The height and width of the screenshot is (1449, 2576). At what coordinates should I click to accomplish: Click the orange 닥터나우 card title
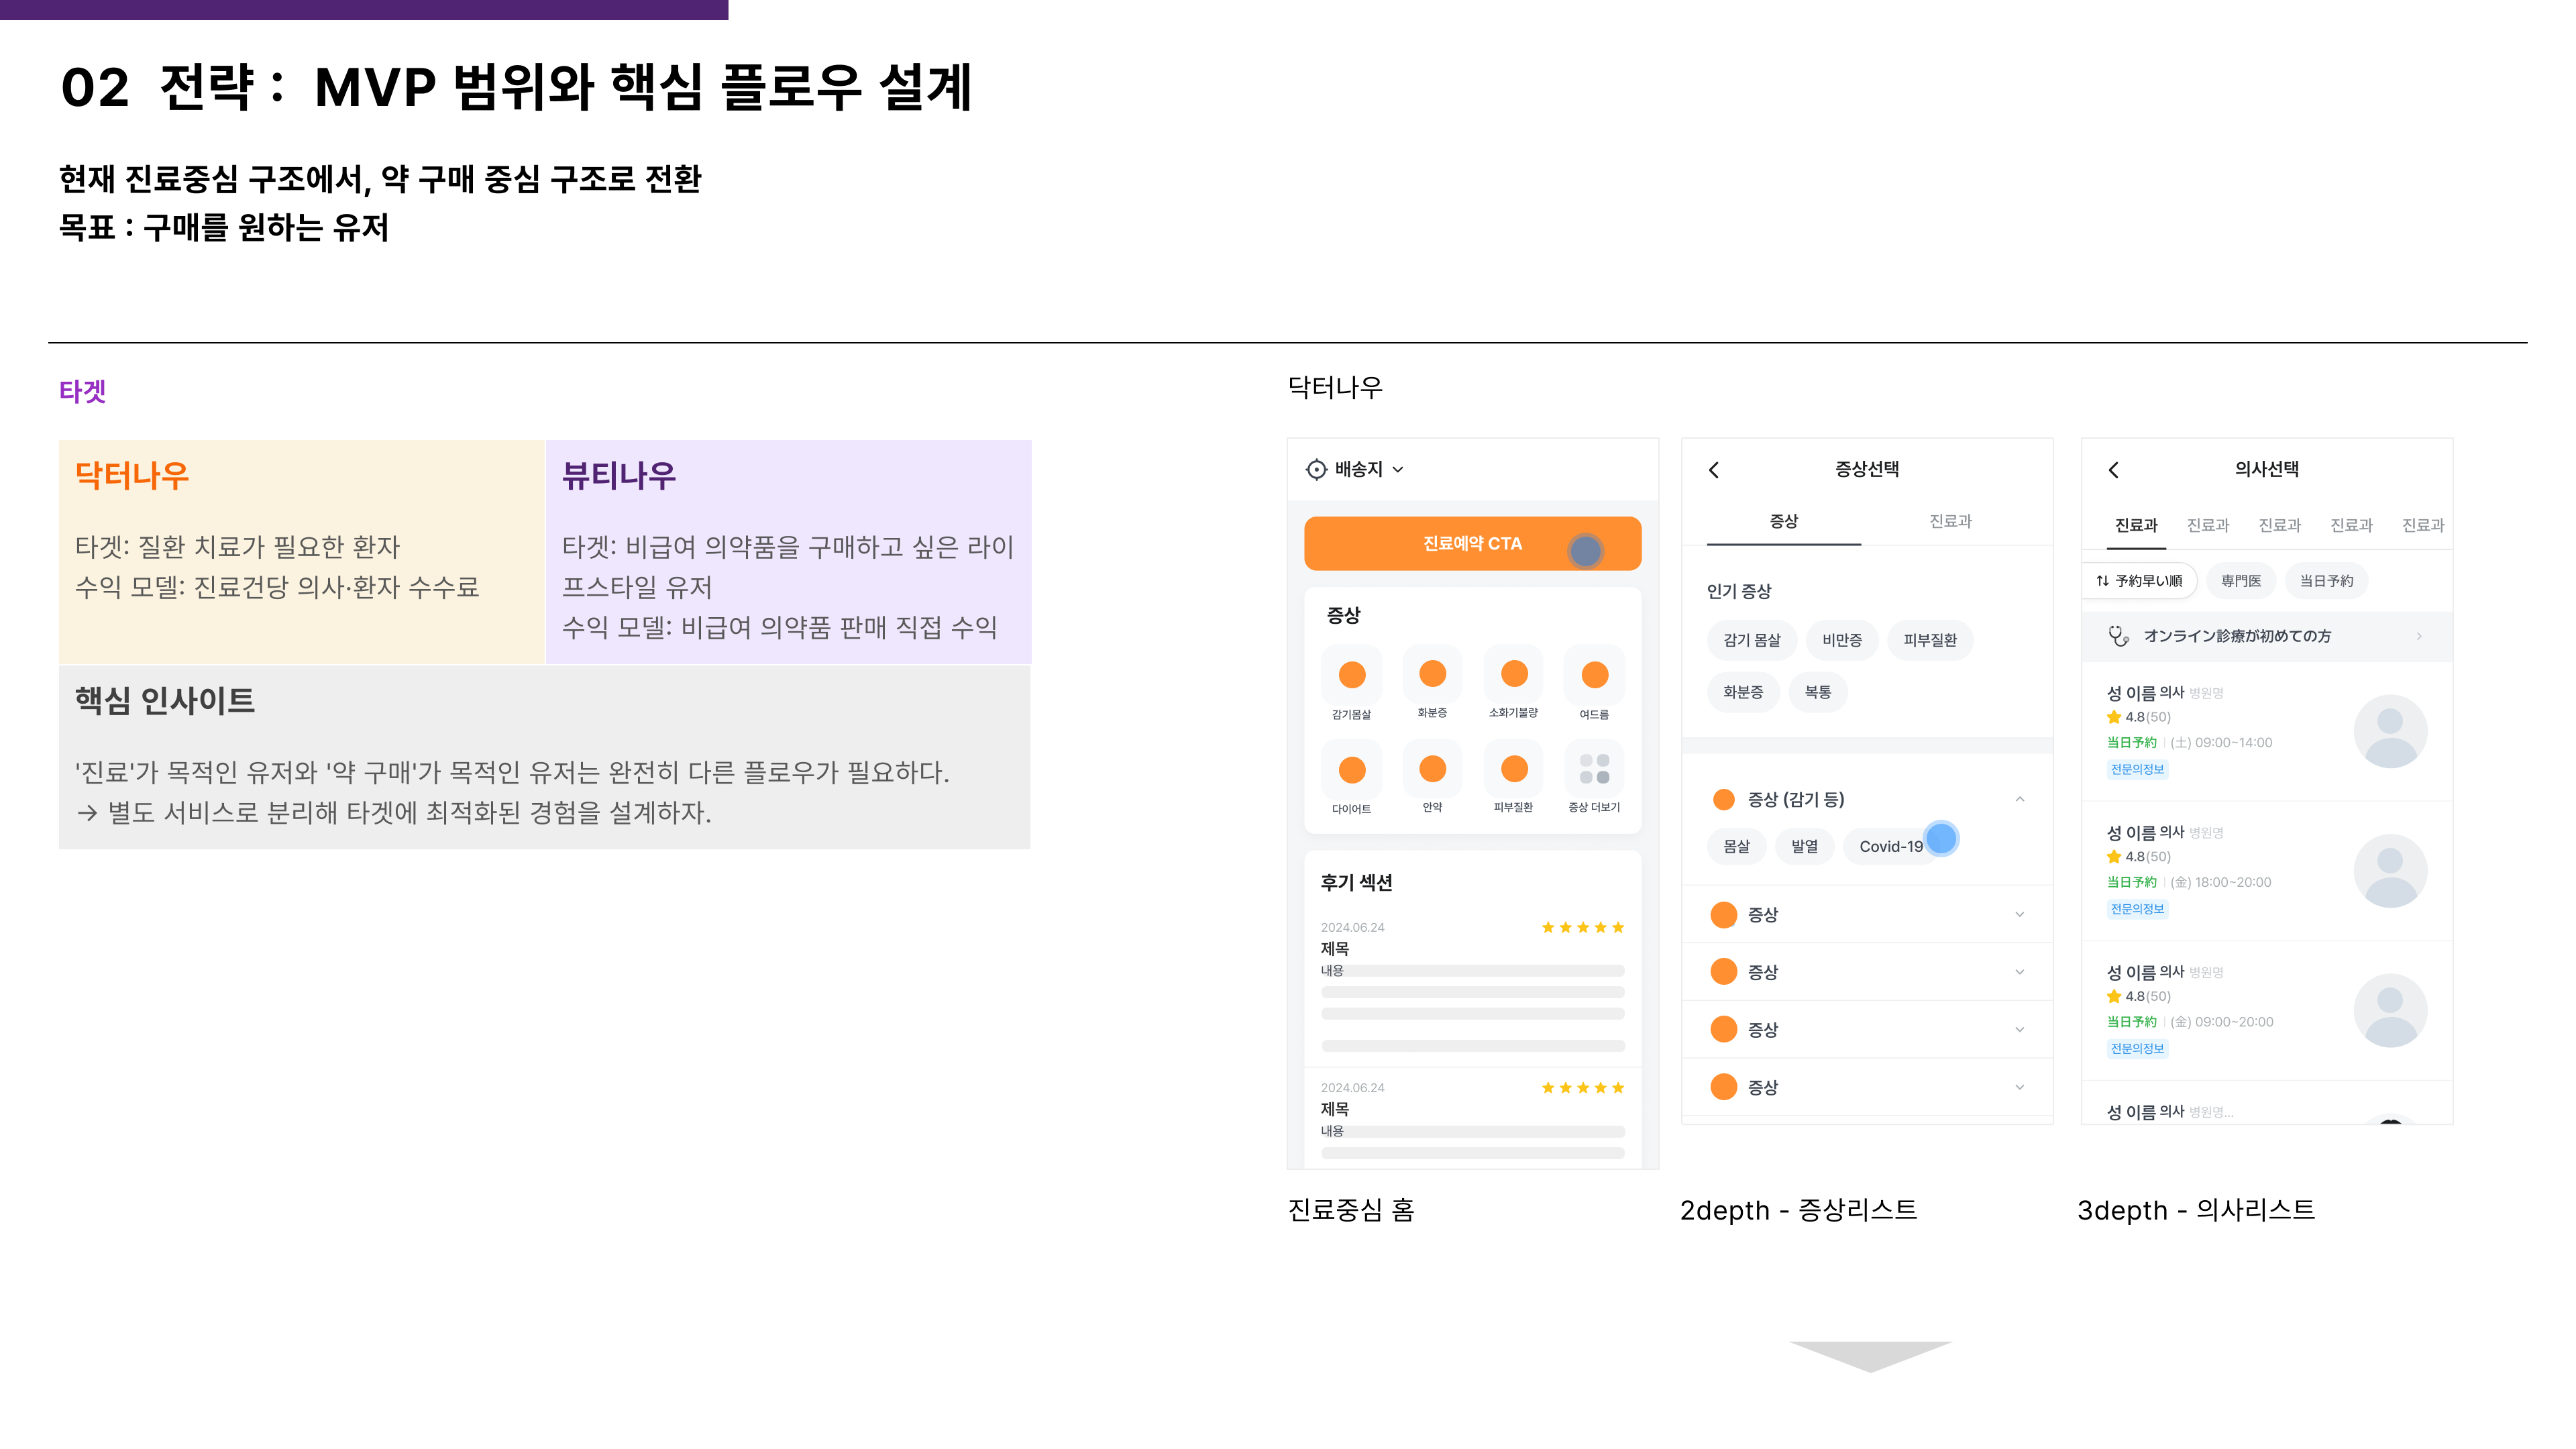tap(132, 475)
